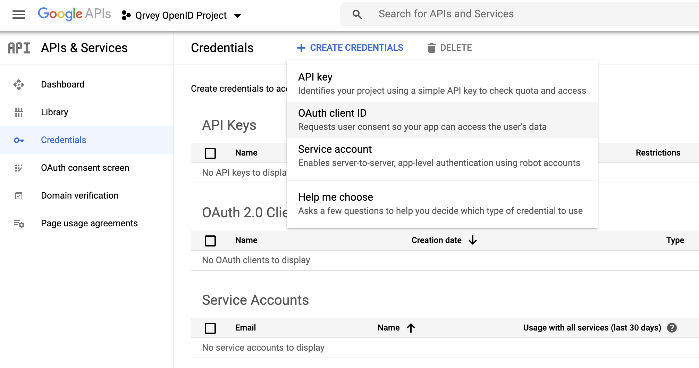Open OAuth consent screen page
Viewport: 699px width, 368px height.
coord(87,168)
